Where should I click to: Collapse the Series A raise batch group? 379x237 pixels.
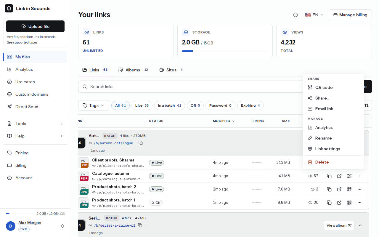(360, 225)
